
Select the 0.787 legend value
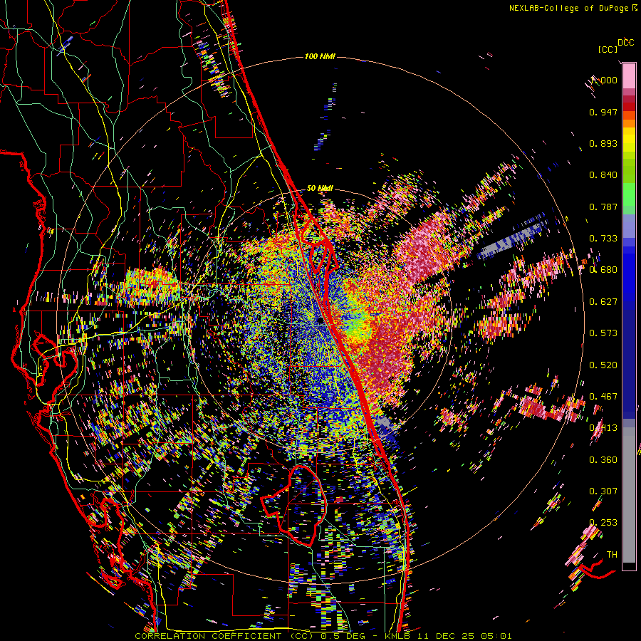(603, 207)
